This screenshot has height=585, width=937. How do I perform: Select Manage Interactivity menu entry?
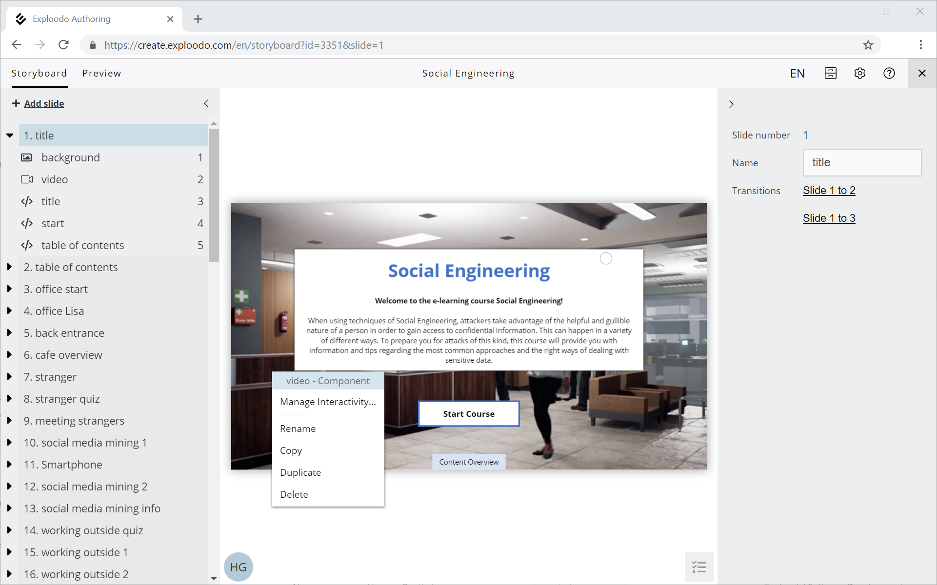coord(328,402)
